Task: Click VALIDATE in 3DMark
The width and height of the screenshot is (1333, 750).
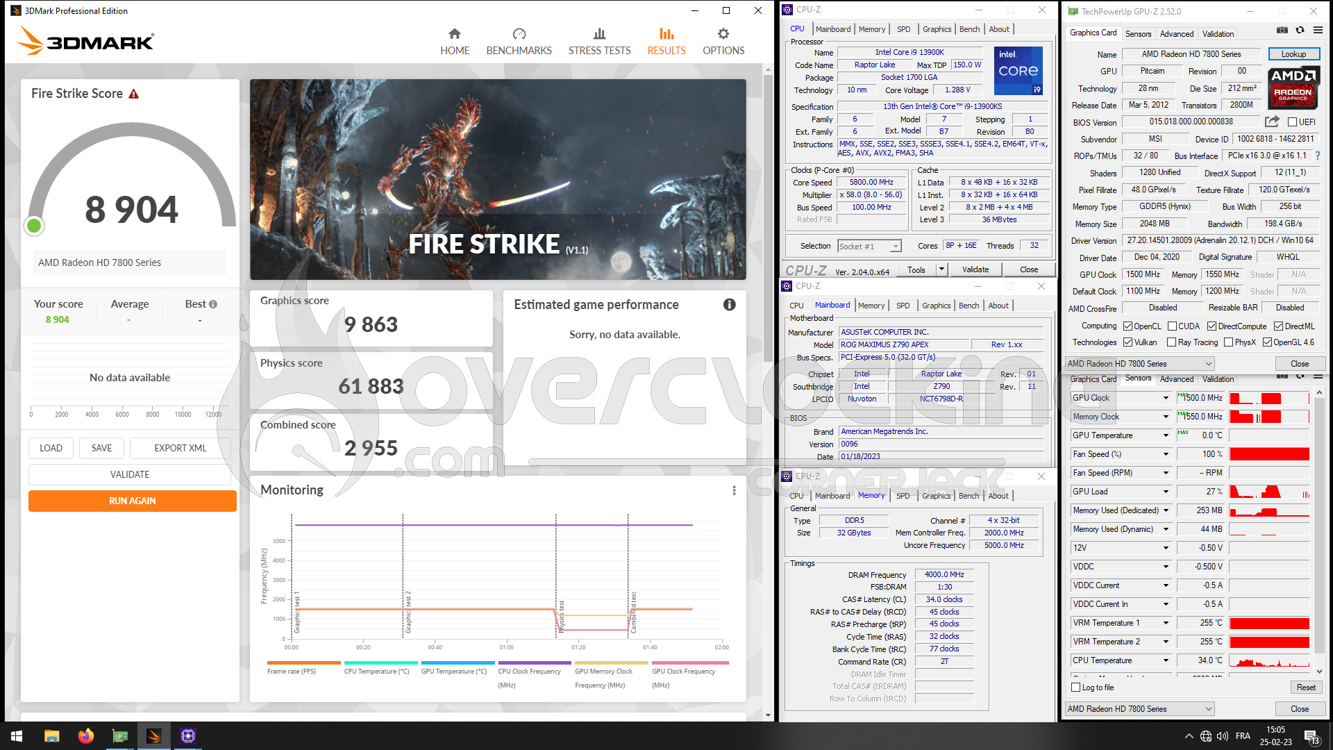Action: 129,474
